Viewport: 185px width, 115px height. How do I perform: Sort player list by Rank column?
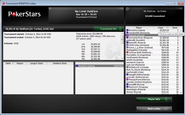(175, 28)
